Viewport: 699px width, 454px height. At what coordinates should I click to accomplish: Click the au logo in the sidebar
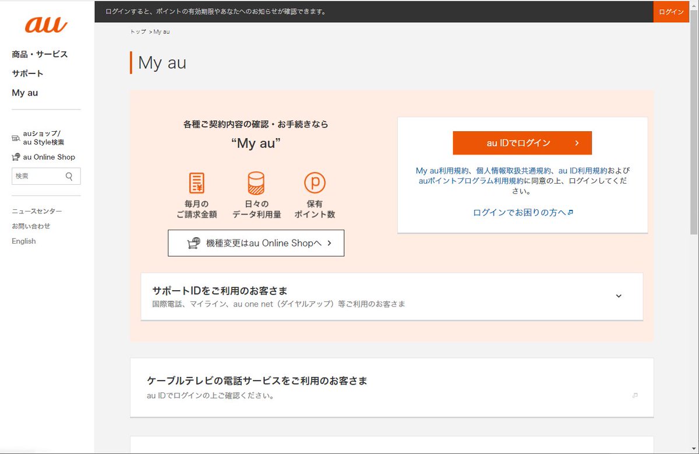pyautogui.click(x=46, y=24)
